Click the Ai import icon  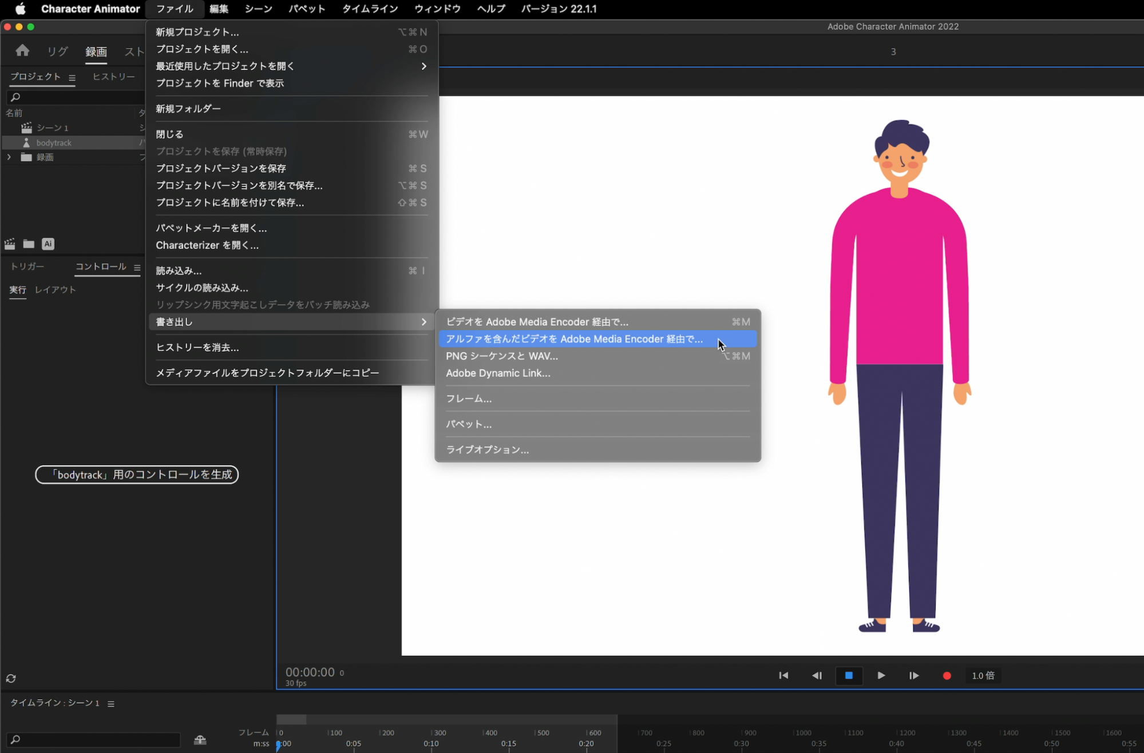(x=48, y=244)
